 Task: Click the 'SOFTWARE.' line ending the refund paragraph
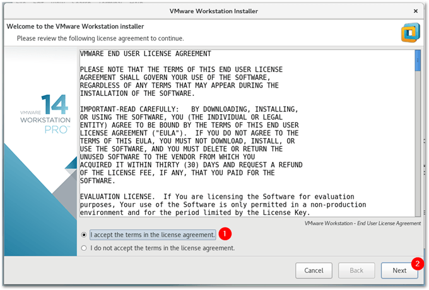point(97,181)
